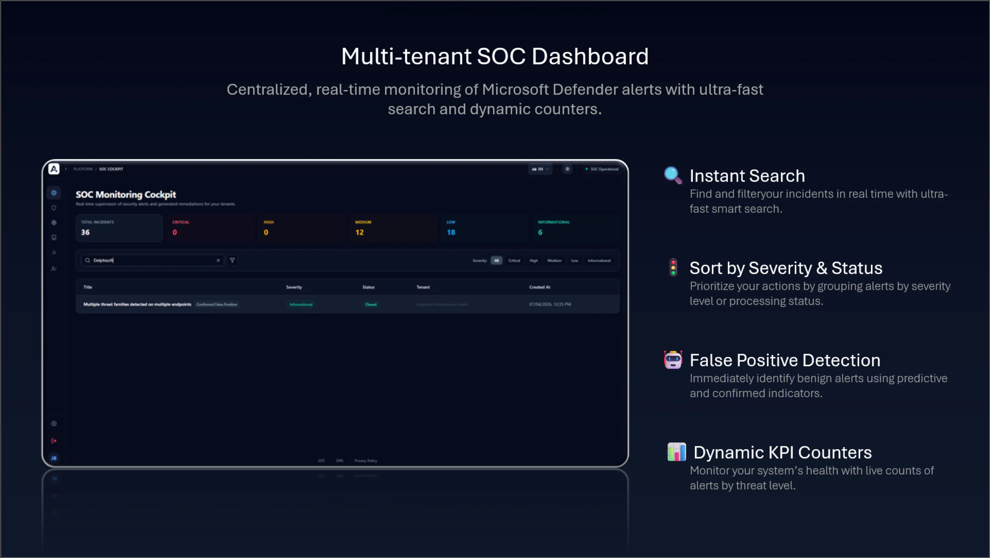990x558 pixels.
Task: Click the Dynamic KPI Counters heading
Action: click(x=783, y=453)
